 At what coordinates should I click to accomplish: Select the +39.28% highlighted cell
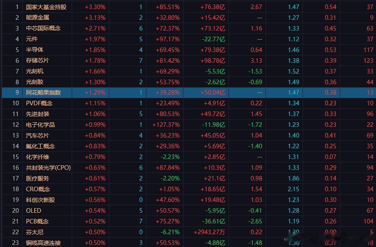click(x=167, y=93)
